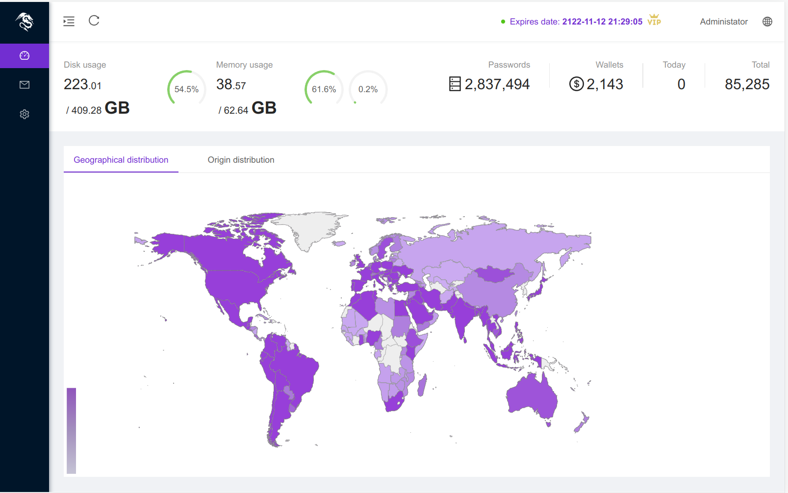Click the purple map color scale bar
Screen dimensions: 788x493
point(72,431)
